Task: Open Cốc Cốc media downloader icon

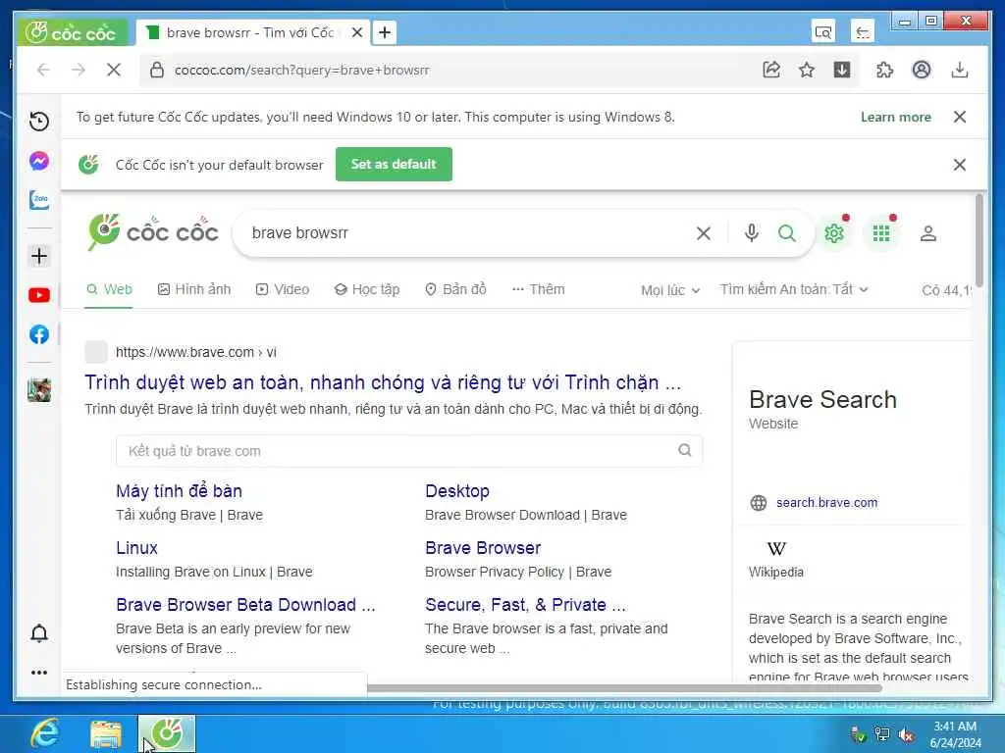Action: tap(842, 70)
